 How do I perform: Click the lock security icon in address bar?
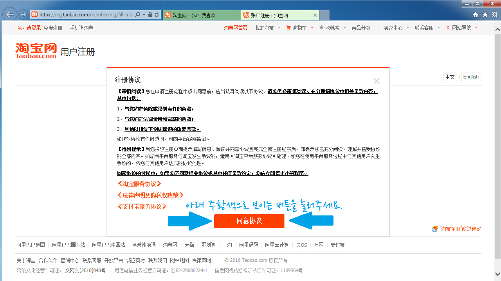pos(150,15)
